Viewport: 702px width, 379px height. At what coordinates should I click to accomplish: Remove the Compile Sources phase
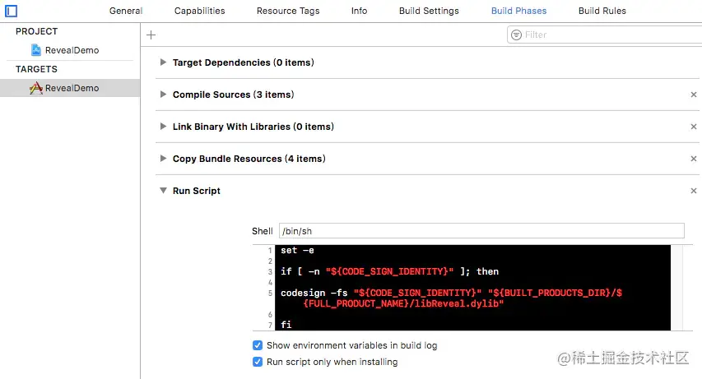[x=694, y=95]
